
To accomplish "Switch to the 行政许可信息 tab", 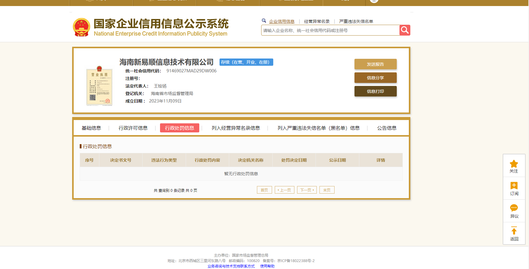I will [133, 128].
